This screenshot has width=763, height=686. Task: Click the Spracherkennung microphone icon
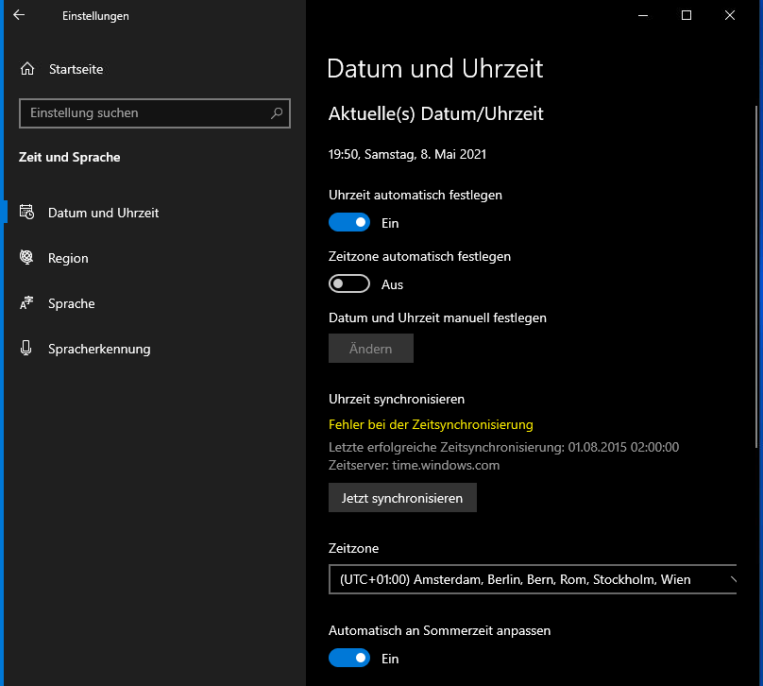26,348
